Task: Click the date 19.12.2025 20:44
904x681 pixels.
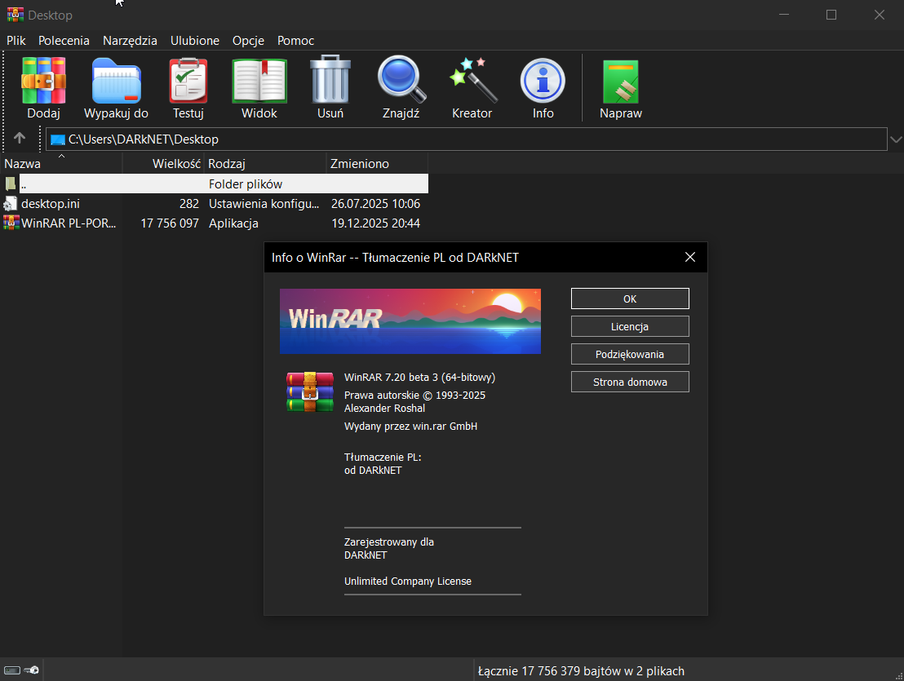Action: pyautogui.click(x=375, y=223)
